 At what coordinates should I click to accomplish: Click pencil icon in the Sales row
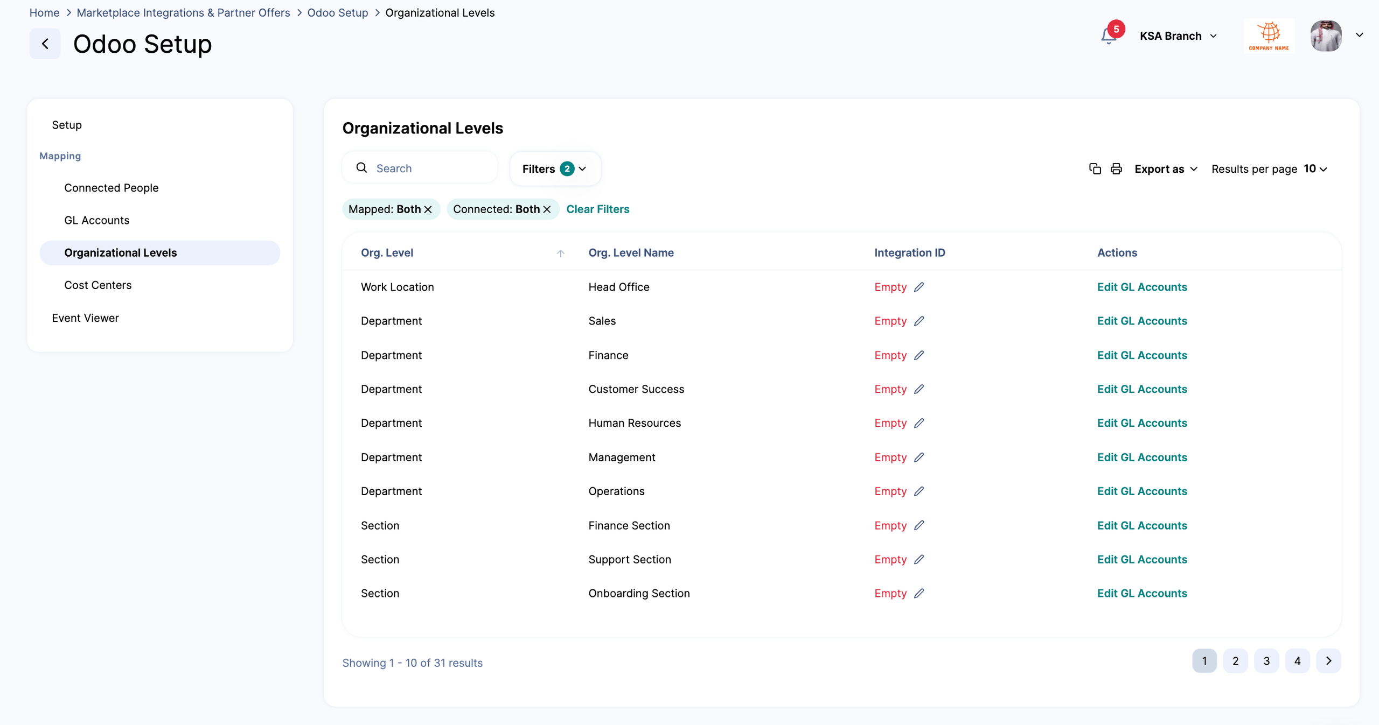pos(919,321)
